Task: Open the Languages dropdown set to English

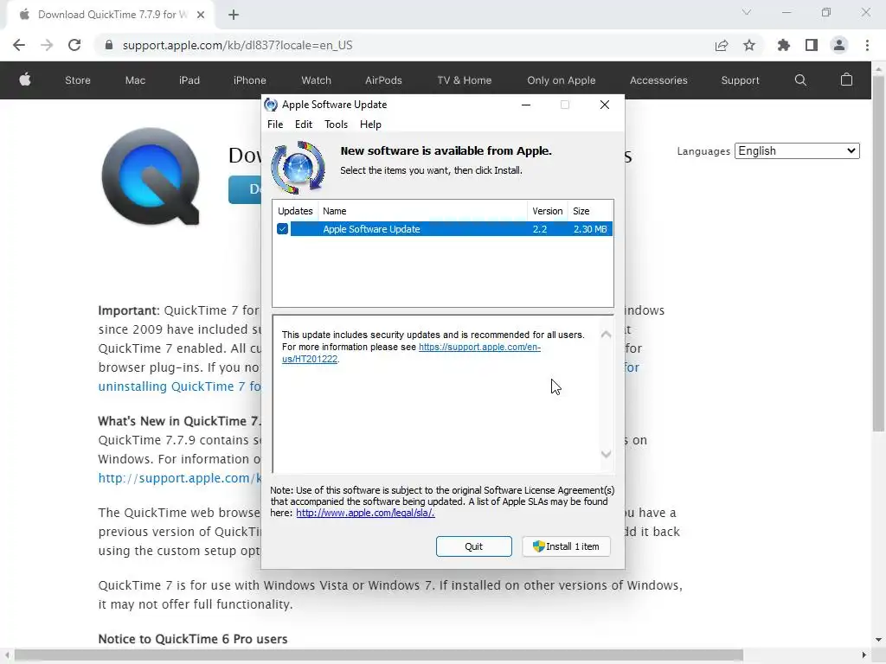Action: [797, 150]
